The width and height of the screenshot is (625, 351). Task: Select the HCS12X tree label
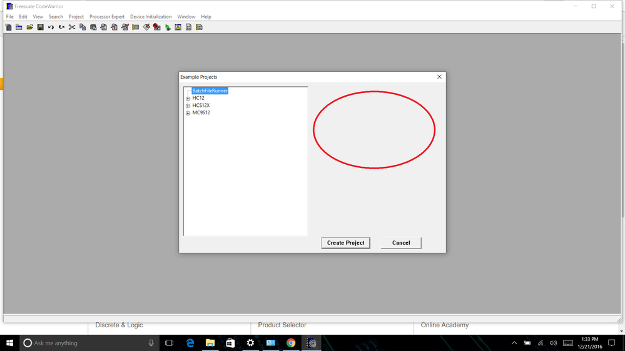(201, 106)
